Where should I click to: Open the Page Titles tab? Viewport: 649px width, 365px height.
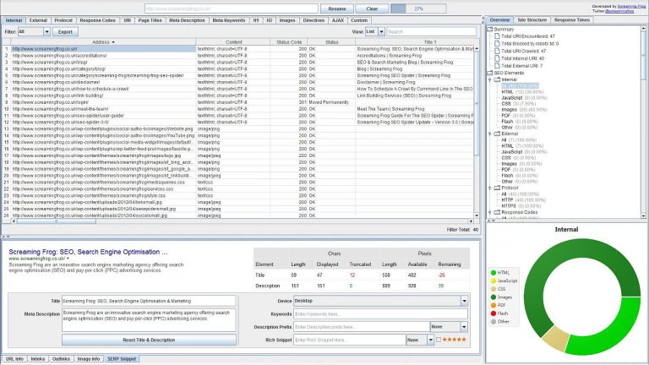point(150,20)
